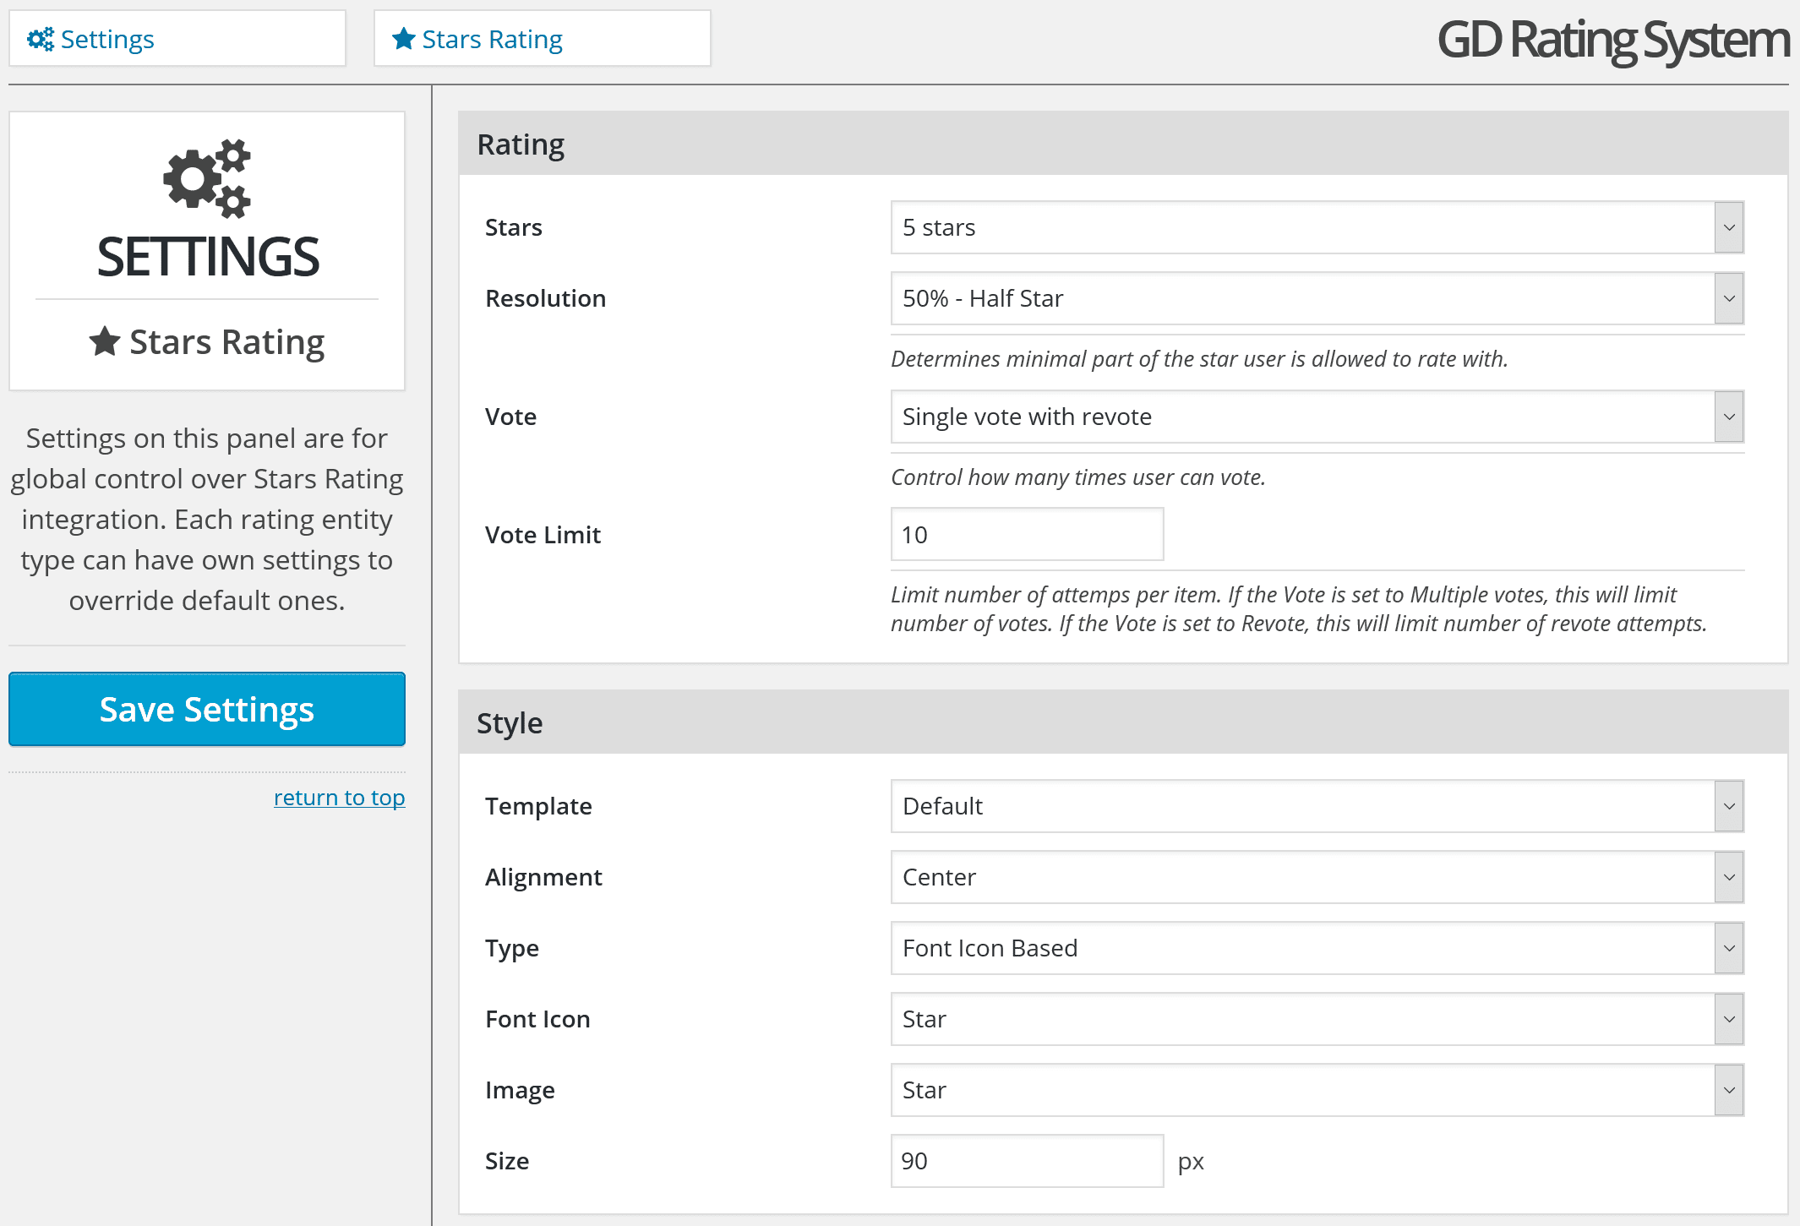Click the 'Control how many times user can vote' hint
This screenshot has height=1226, width=1800.
[1078, 477]
